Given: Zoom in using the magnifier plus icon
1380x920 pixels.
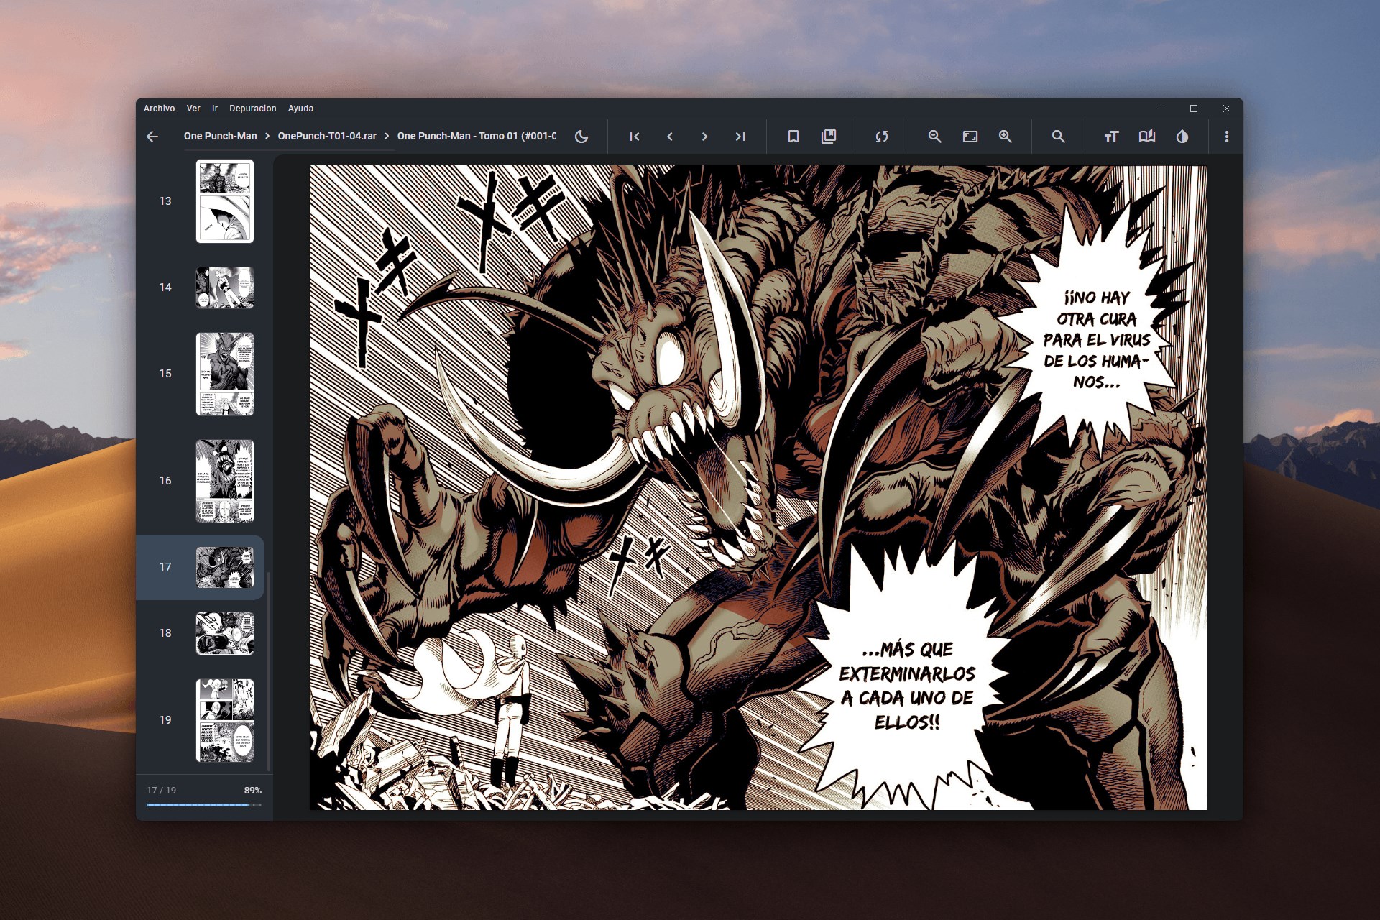Looking at the screenshot, I should click(x=1005, y=137).
